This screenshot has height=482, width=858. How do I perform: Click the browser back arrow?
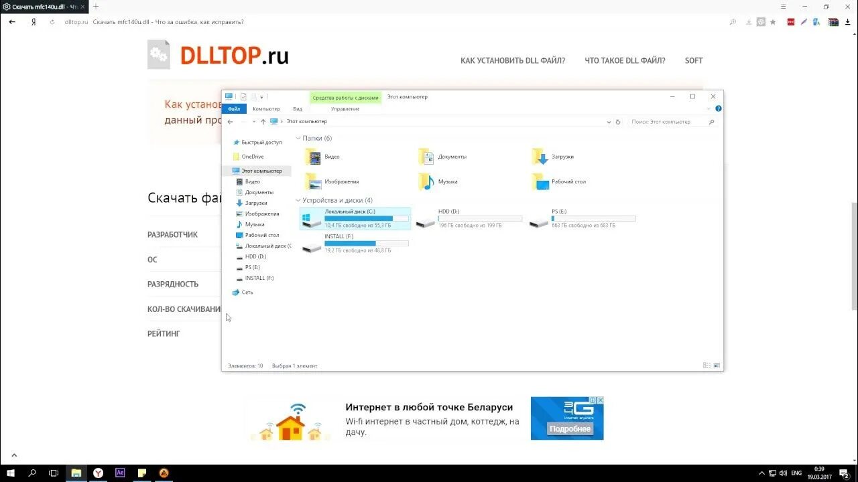(x=12, y=22)
